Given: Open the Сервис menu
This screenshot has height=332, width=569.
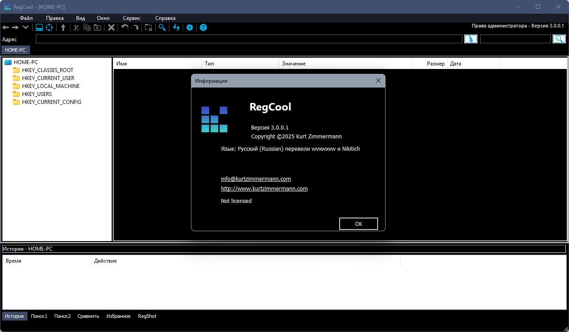Looking at the screenshot, I should (x=132, y=18).
